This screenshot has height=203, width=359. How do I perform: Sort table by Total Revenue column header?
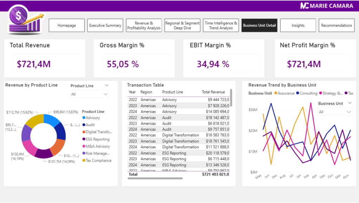coord(213,92)
